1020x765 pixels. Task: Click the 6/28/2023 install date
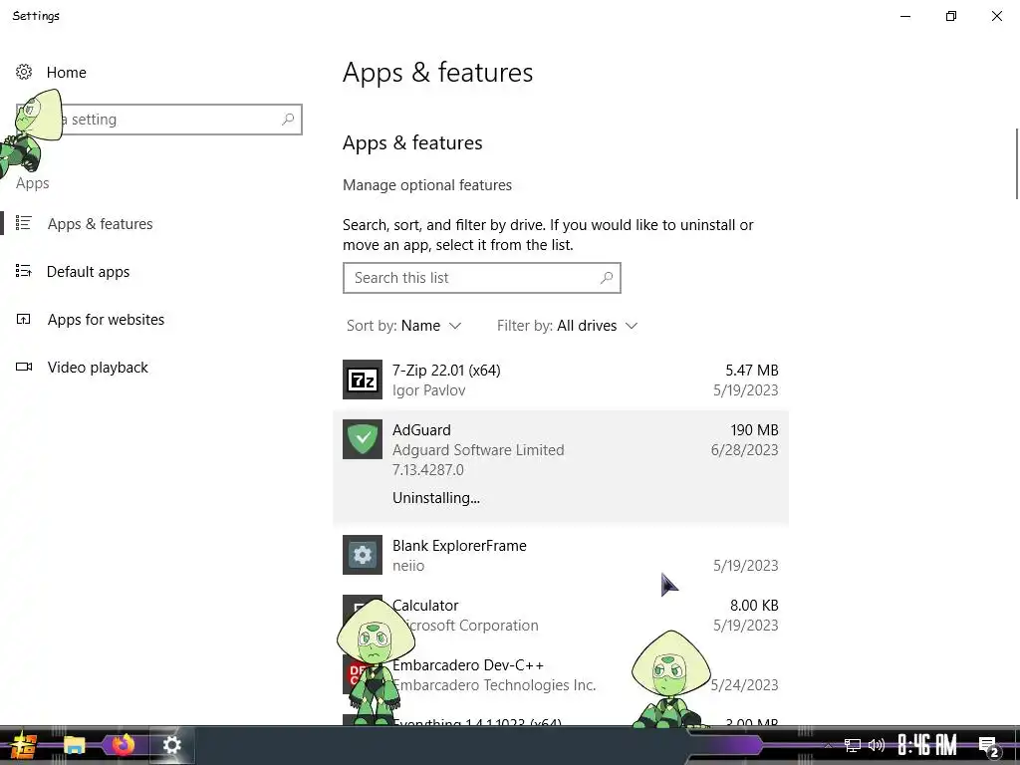click(x=744, y=449)
